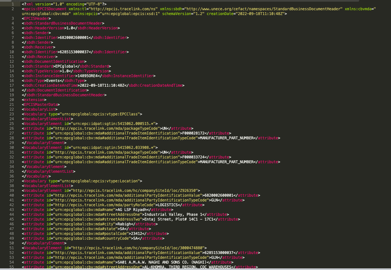
Task: Select sender identifier 6820002600001 on line 7
Action: (x=74, y=38)
